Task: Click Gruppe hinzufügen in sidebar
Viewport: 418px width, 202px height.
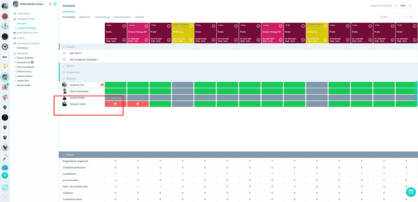Action: pyautogui.click(x=26, y=28)
